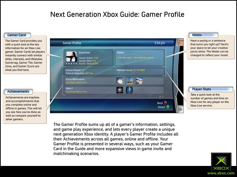Click the green Select button

(x=168, y=107)
